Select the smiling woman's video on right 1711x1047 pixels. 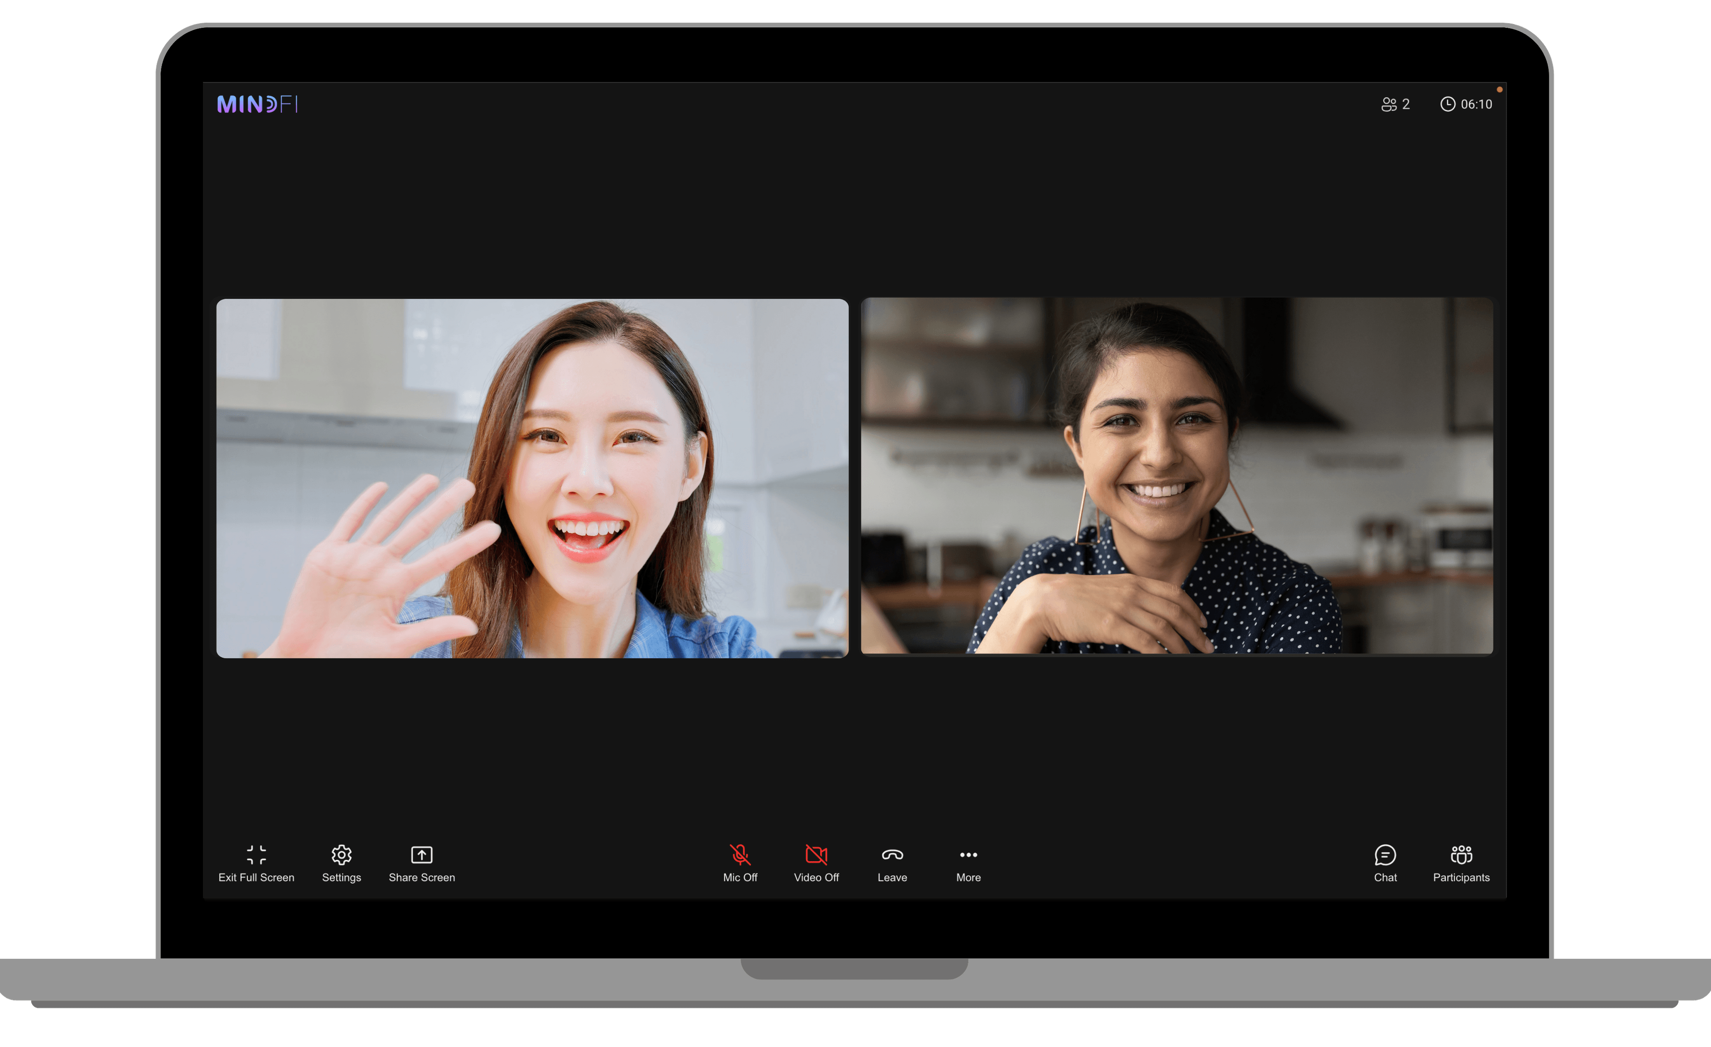click(x=1176, y=476)
